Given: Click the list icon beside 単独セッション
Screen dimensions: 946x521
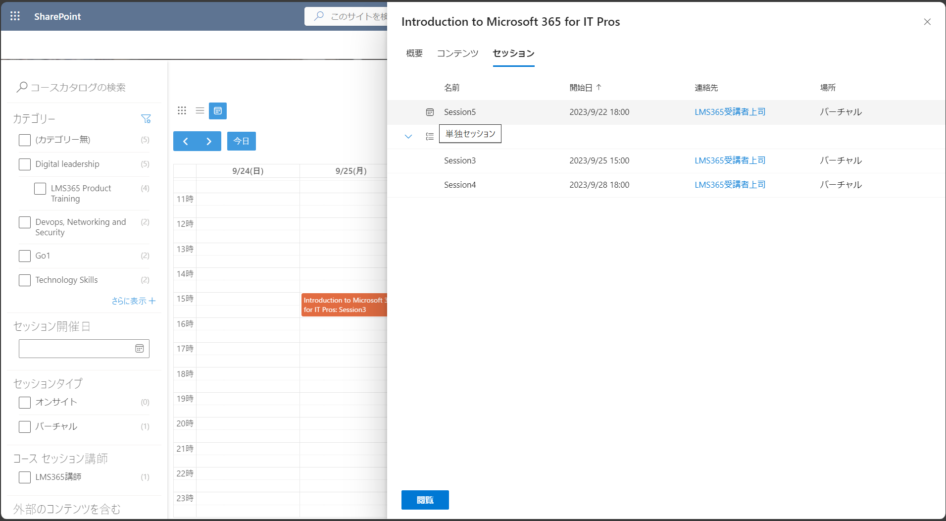Looking at the screenshot, I should 430,136.
